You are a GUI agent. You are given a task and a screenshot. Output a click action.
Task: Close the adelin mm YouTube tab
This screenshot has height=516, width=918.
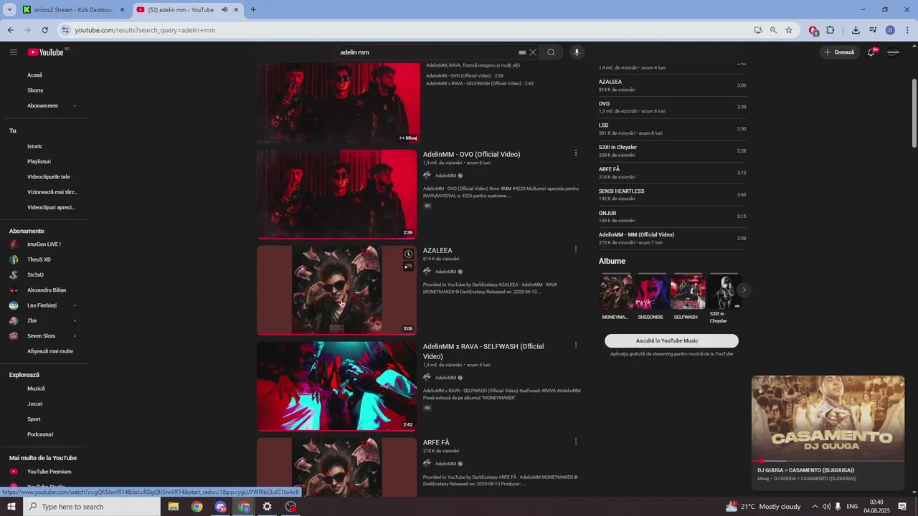[236, 10]
